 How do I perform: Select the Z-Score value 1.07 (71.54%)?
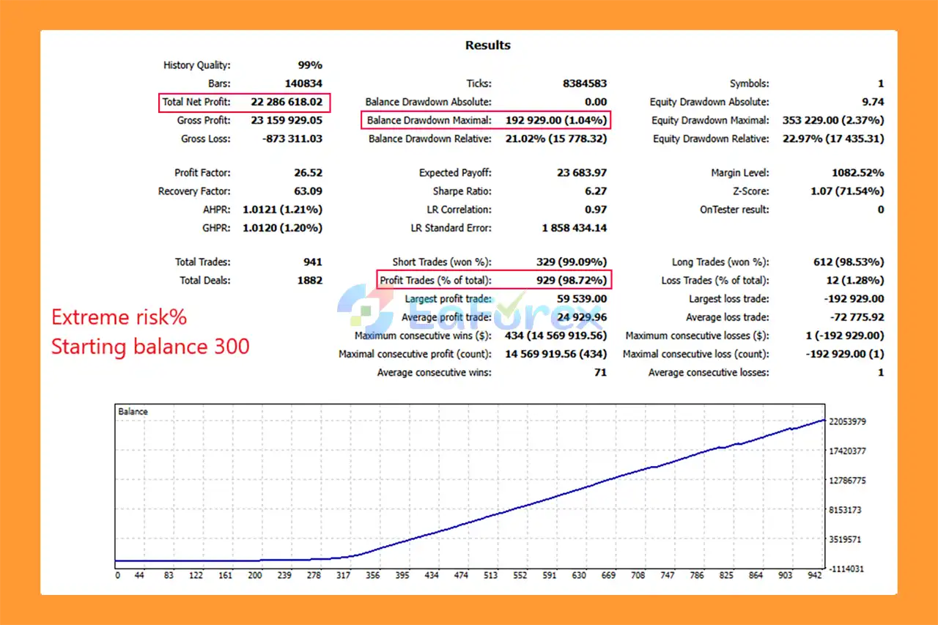(x=847, y=191)
